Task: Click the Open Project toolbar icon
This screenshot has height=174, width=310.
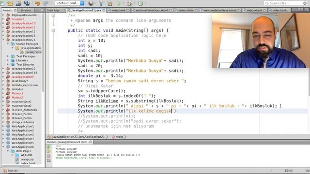Action: (x=18, y=3)
